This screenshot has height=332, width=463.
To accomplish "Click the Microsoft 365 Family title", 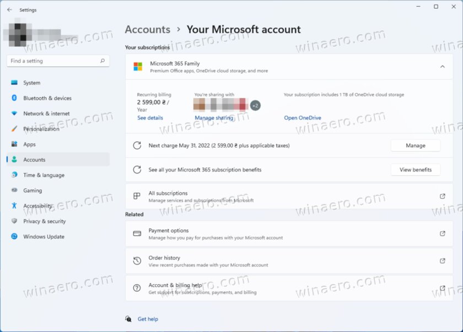I will pos(175,63).
